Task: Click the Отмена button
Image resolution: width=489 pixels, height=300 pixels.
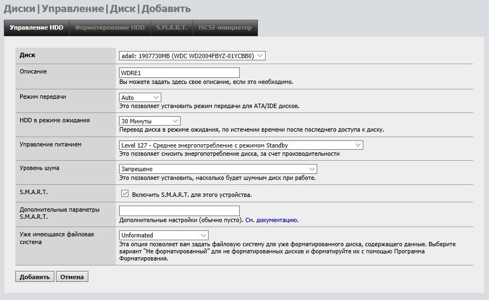Action: (x=72, y=276)
